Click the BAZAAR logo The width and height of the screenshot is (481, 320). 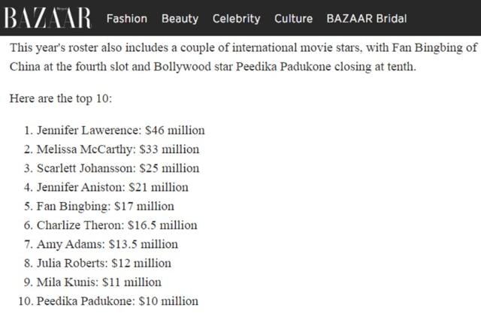click(x=47, y=18)
